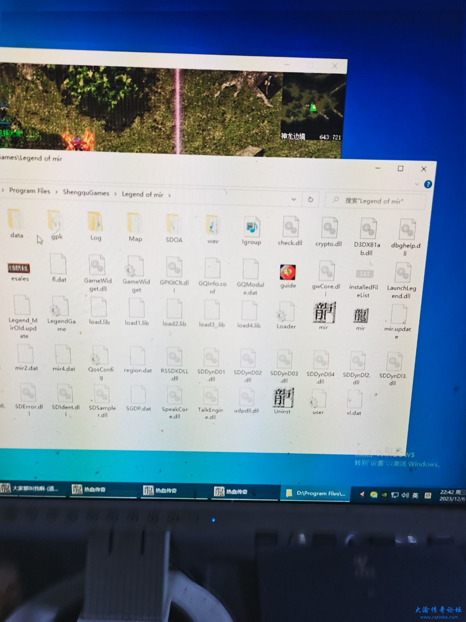Open the data folder

tap(17, 224)
